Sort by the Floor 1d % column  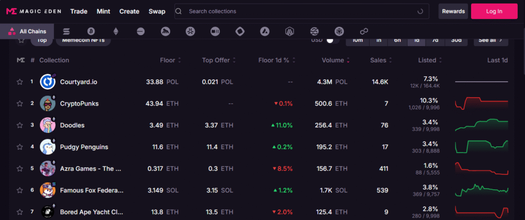pyautogui.click(x=277, y=60)
